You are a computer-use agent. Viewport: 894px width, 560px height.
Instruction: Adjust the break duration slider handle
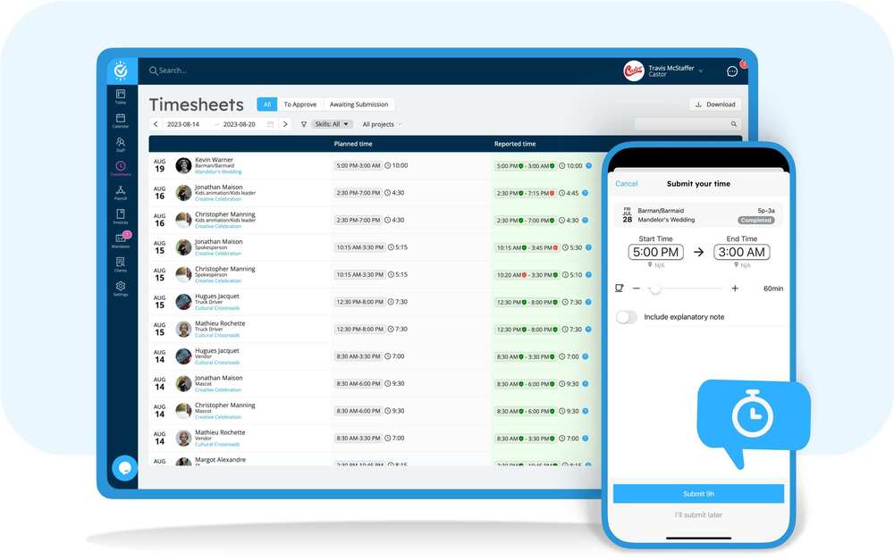click(x=655, y=288)
